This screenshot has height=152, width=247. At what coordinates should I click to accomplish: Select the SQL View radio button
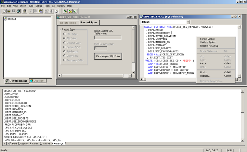click(x=64, y=38)
